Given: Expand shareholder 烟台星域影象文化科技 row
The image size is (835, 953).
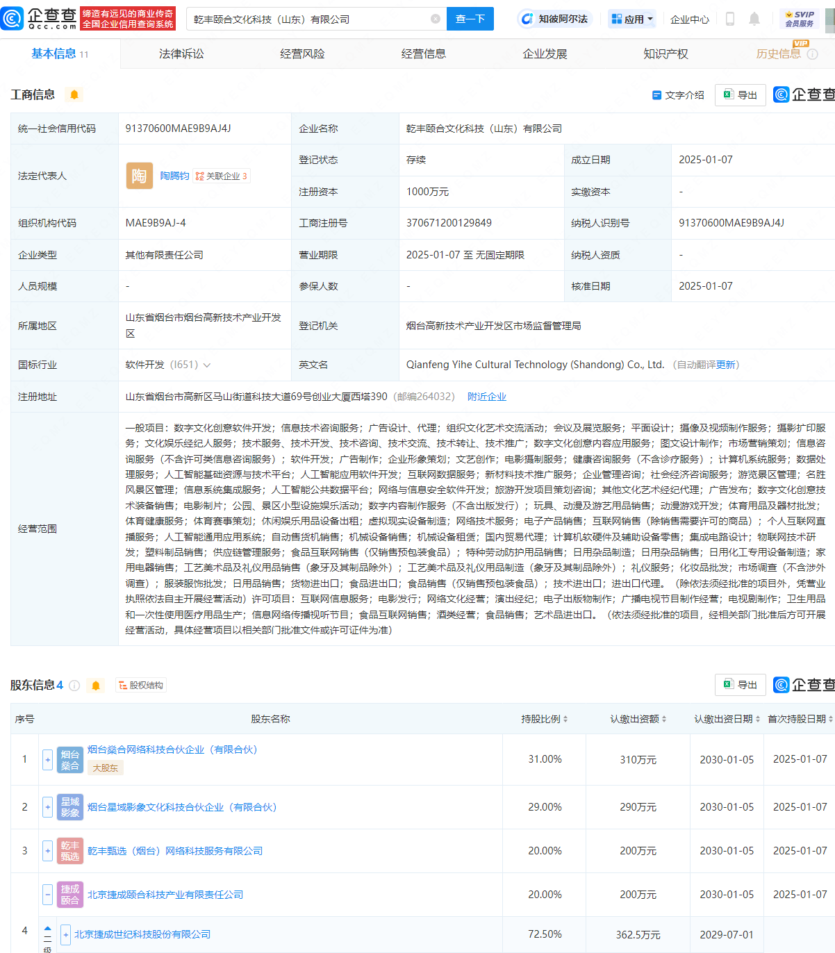Looking at the screenshot, I should tap(48, 807).
